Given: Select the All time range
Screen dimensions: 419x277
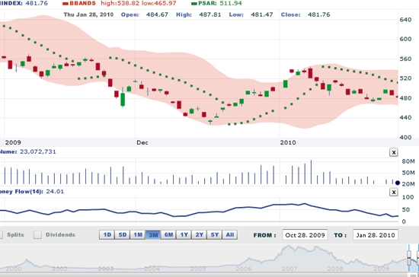Looking at the screenshot, I should point(230,235).
